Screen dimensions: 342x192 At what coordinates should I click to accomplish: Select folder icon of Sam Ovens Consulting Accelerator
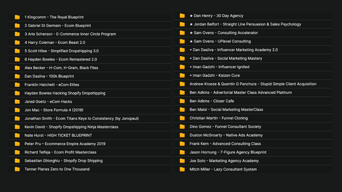182,33
